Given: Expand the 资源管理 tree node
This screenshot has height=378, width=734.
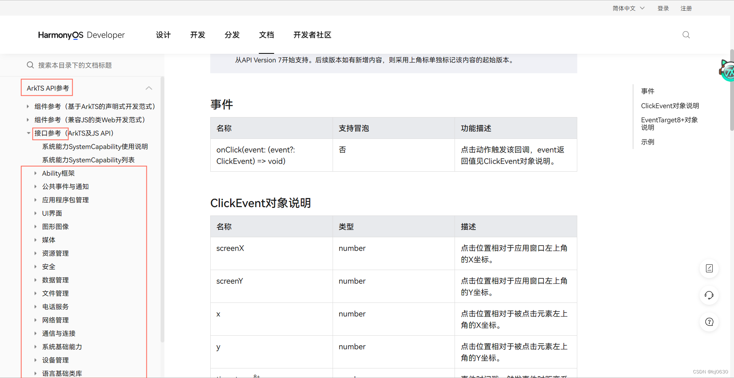Looking at the screenshot, I should [x=35, y=253].
